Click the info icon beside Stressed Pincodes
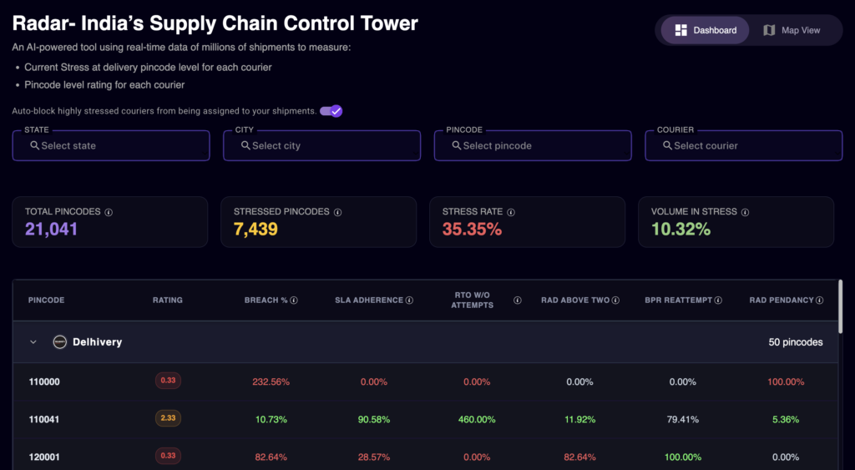 337,212
